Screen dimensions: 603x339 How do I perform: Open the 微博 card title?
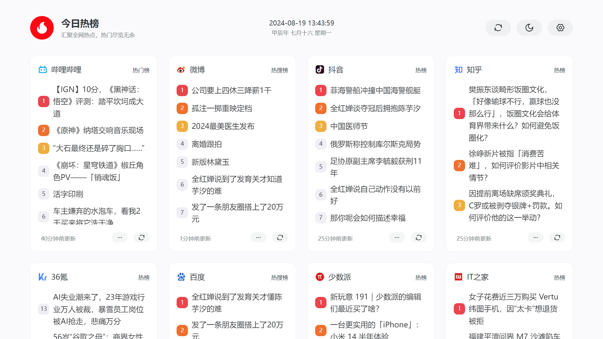click(197, 70)
